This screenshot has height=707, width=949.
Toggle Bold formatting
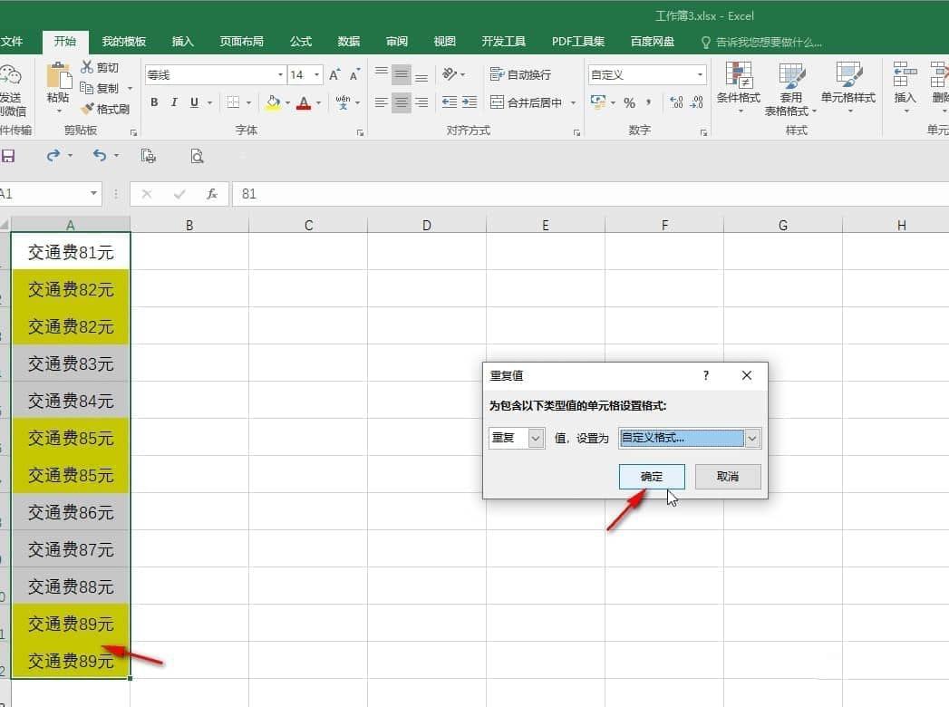(154, 102)
